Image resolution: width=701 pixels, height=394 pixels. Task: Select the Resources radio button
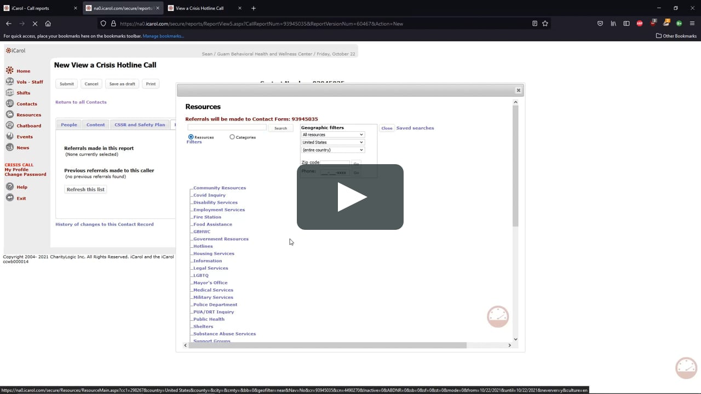tap(191, 137)
